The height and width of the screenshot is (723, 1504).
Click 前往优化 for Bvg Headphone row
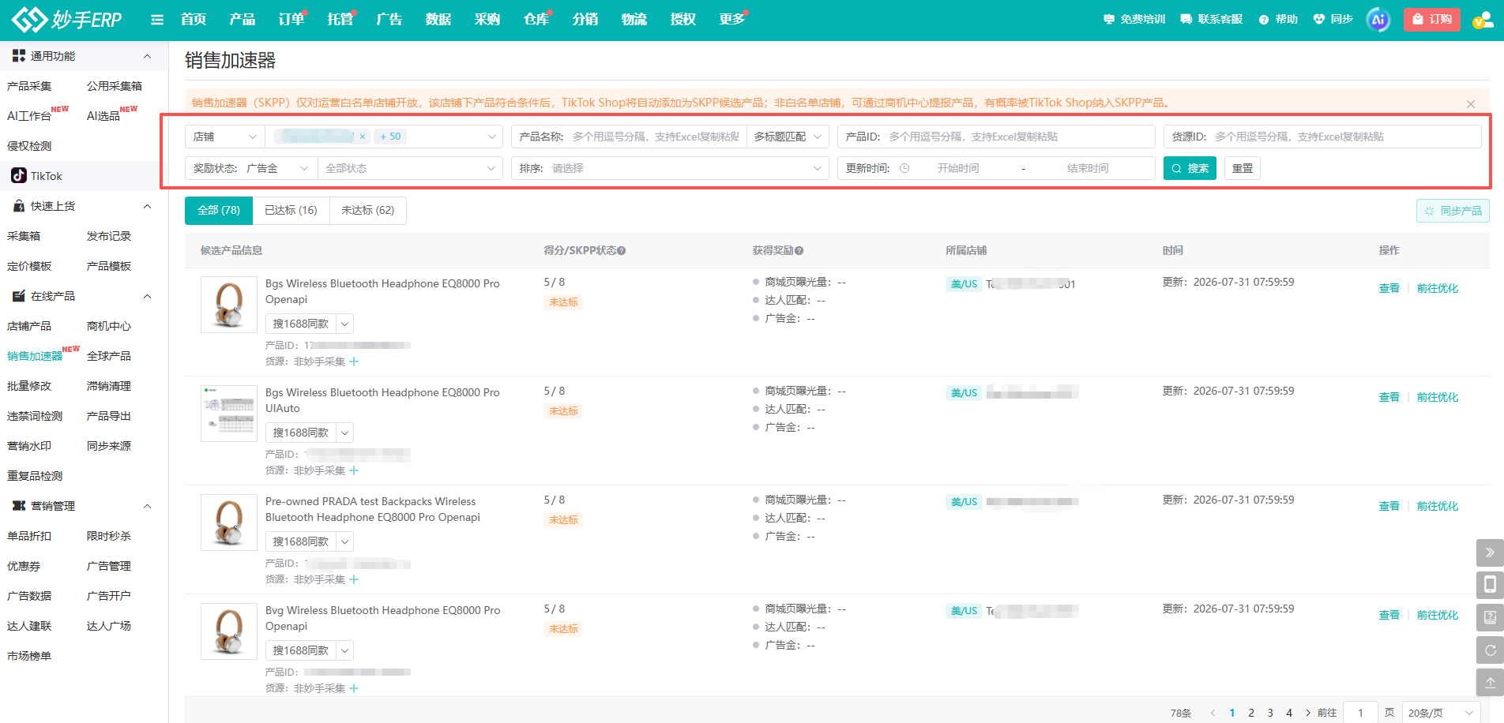click(1438, 615)
